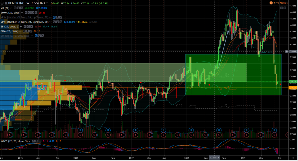View source code of the SMMA indicator
This screenshot has height=161, width=298.
click(33, 12)
